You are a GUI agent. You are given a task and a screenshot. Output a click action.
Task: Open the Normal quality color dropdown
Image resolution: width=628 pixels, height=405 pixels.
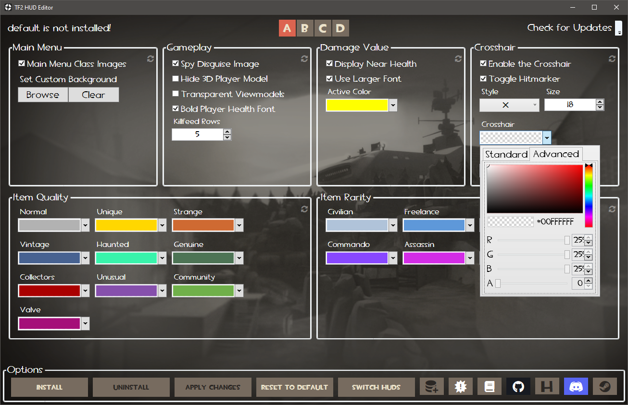pos(85,225)
